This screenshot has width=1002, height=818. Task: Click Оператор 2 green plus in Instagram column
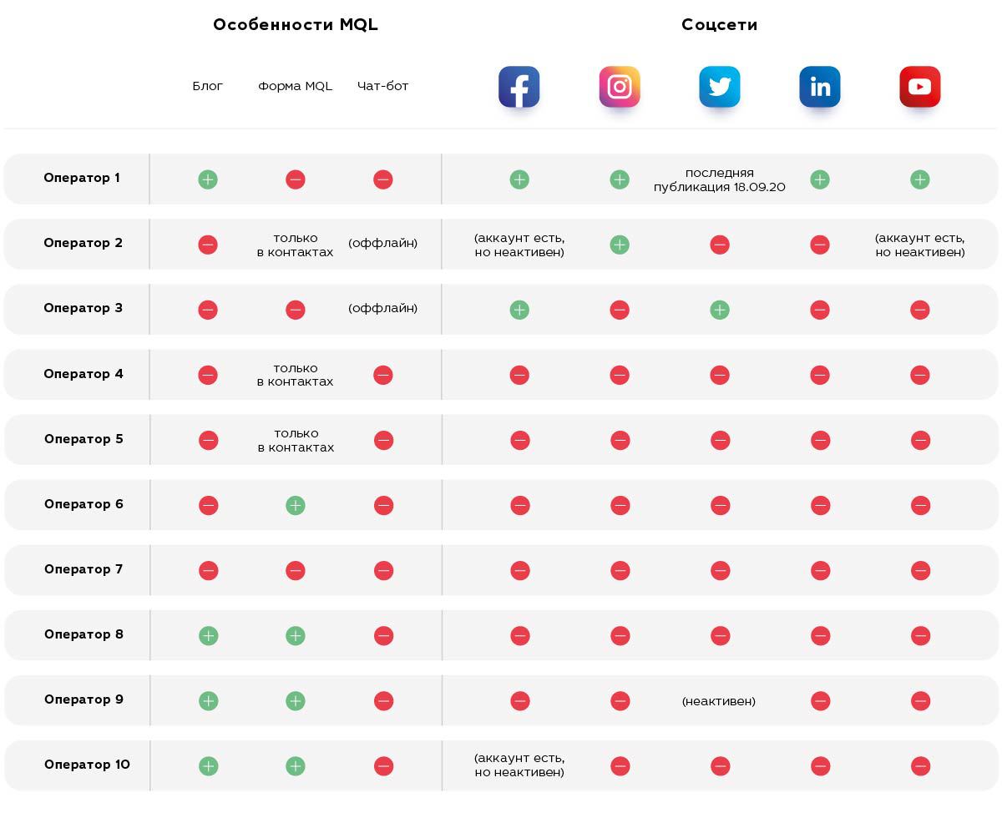[620, 245]
